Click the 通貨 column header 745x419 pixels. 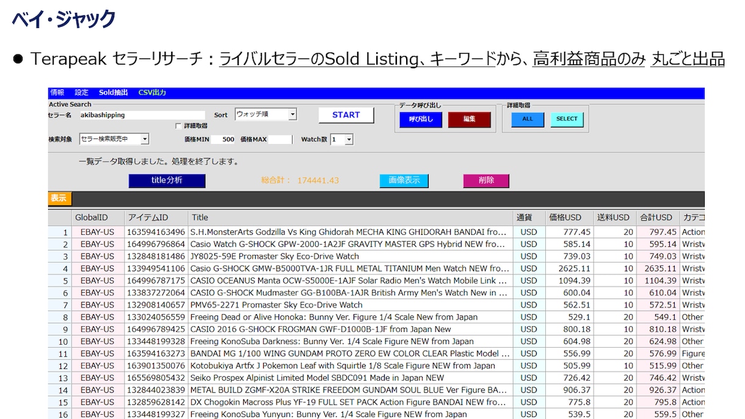tap(529, 217)
